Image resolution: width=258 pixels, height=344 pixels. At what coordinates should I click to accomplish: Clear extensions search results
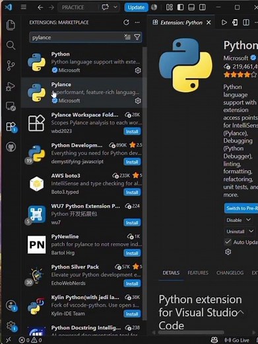[127, 37]
